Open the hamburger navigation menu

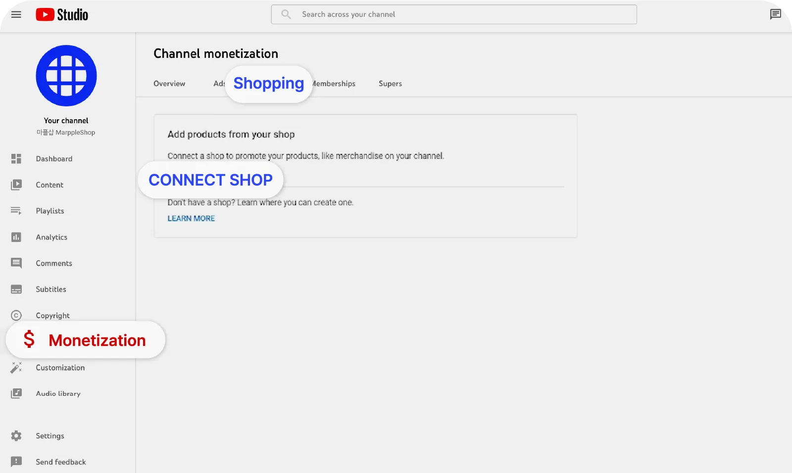[16, 15]
